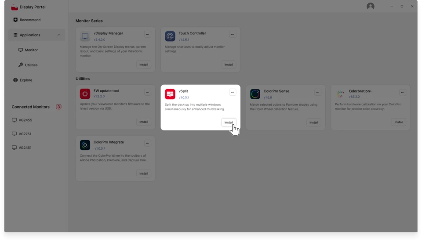Click the Connected Monitors heading
The height and width of the screenshot is (241, 422).
(31, 107)
